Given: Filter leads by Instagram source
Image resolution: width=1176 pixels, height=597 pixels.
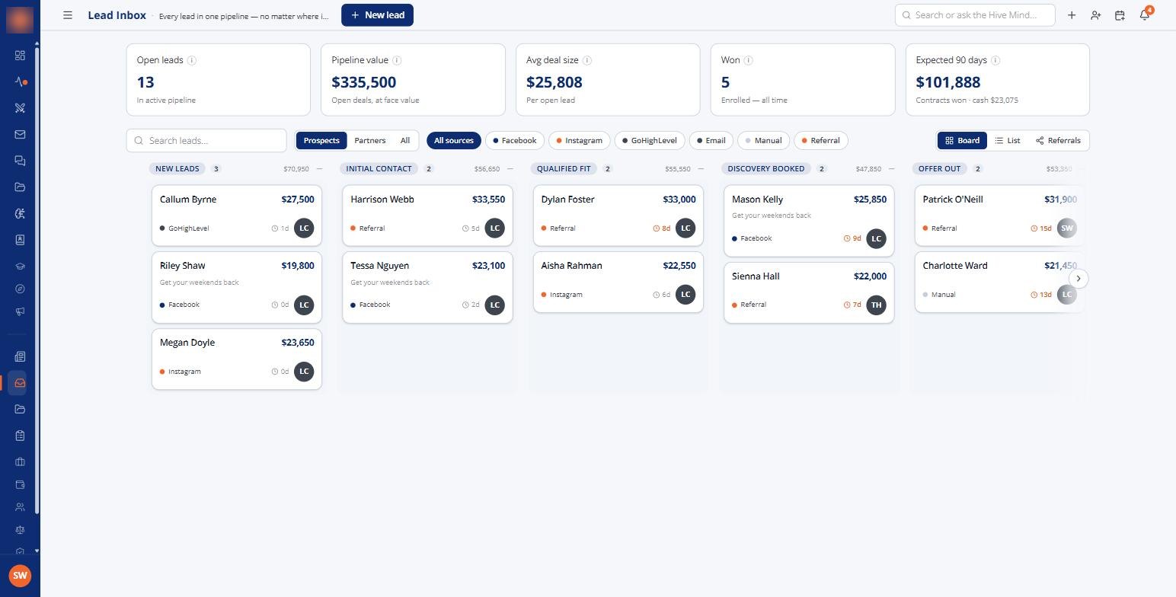Looking at the screenshot, I should click(x=580, y=141).
